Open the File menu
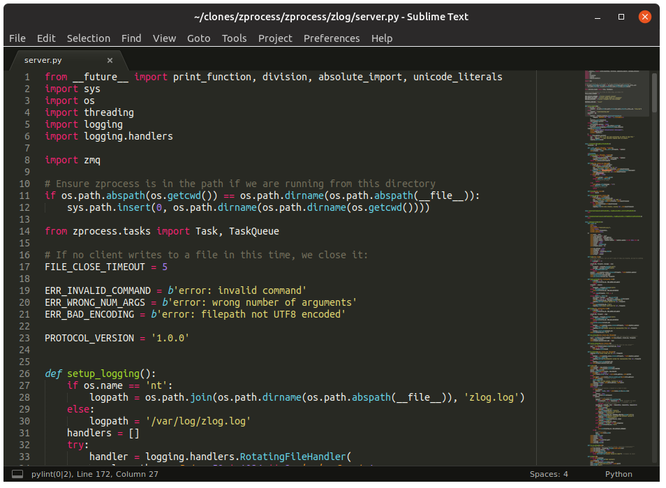 tap(17, 38)
